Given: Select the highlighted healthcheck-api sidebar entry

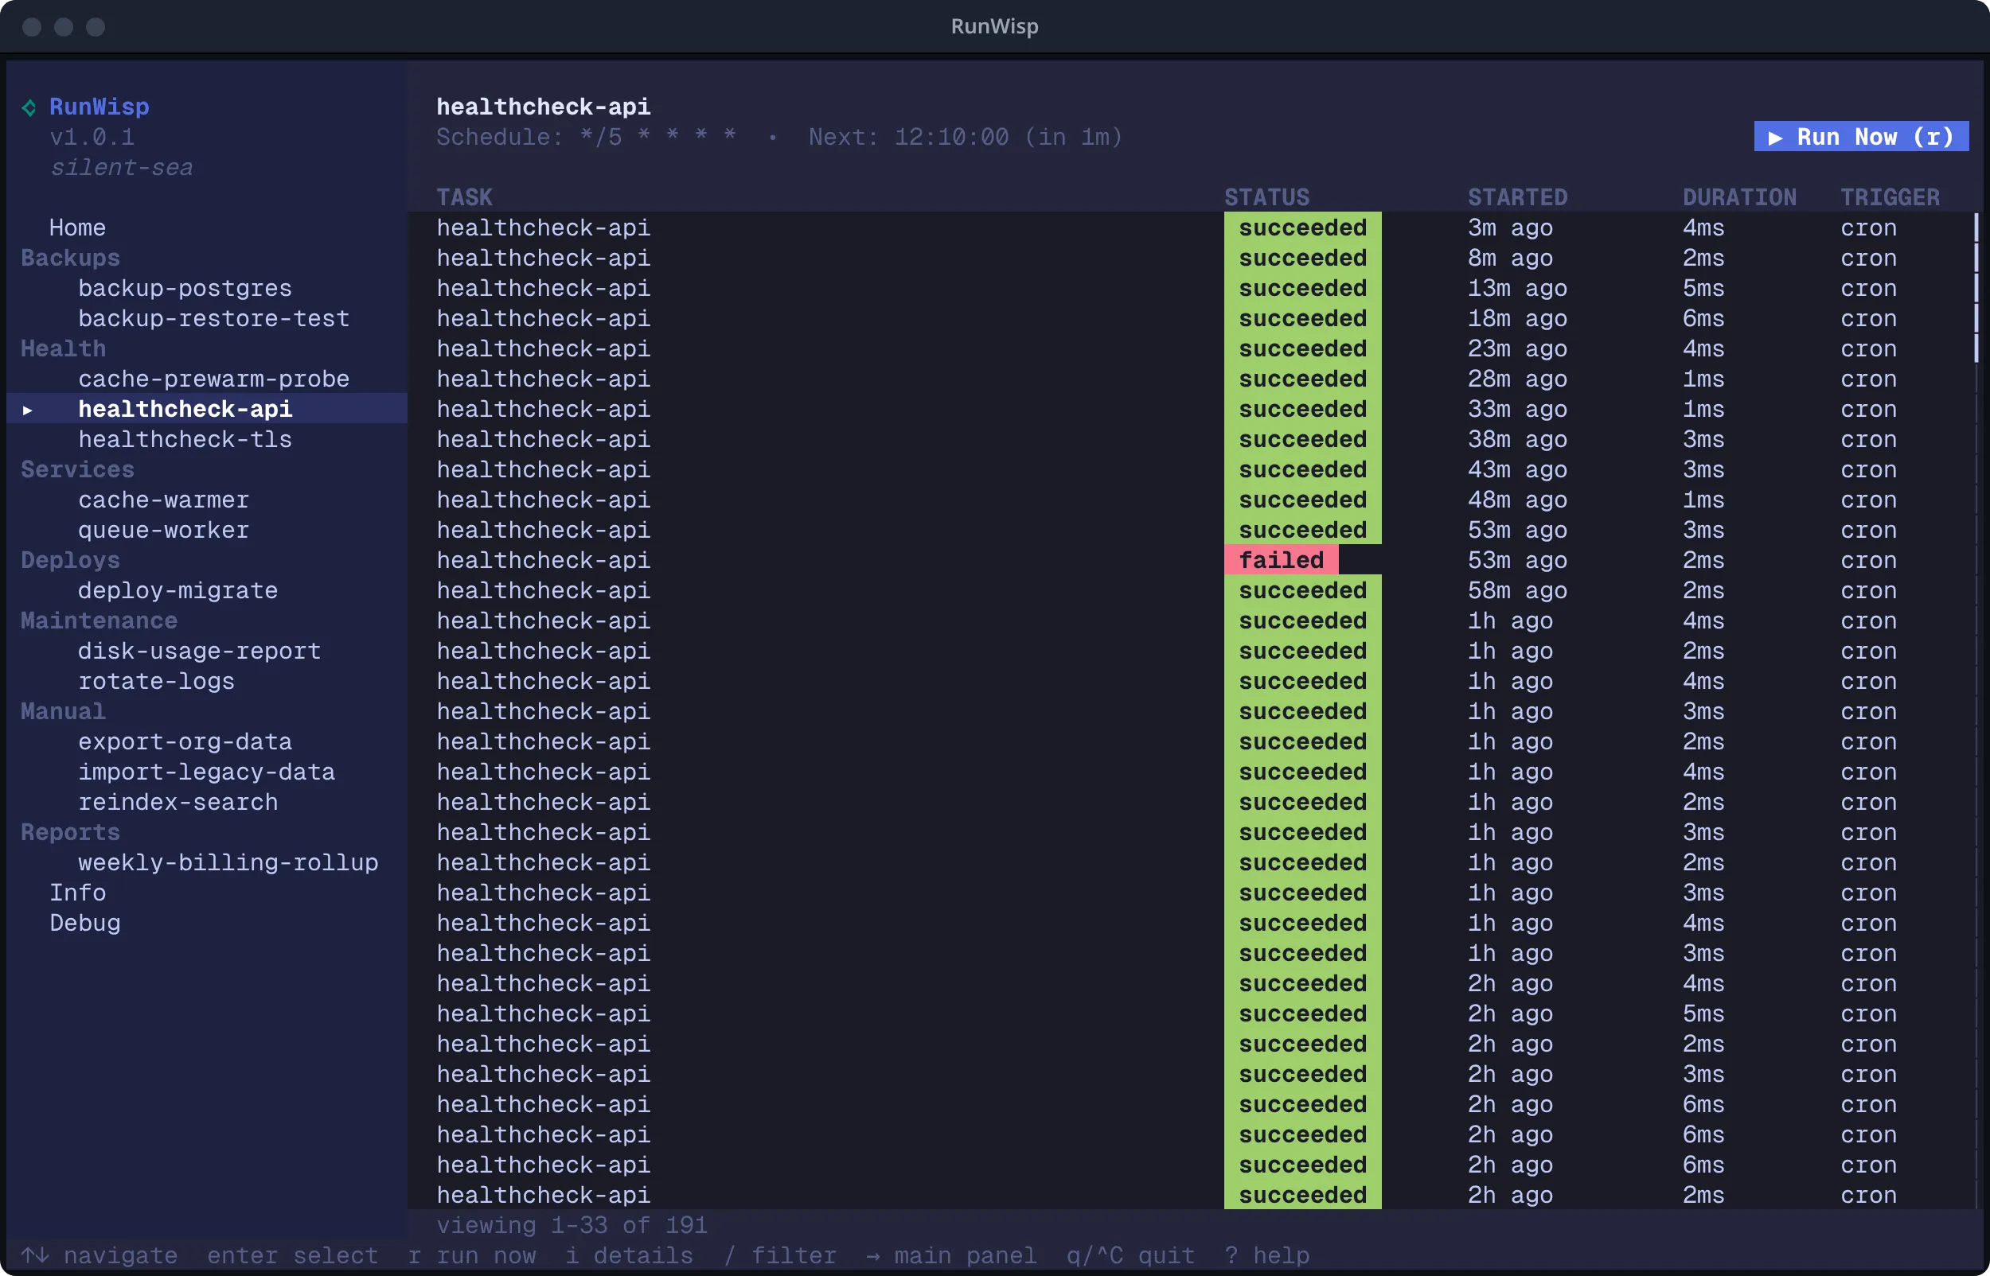Looking at the screenshot, I should (x=207, y=410).
